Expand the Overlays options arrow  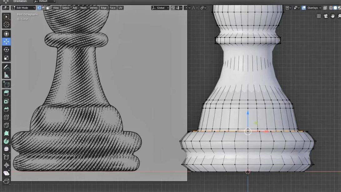pos(320,8)
